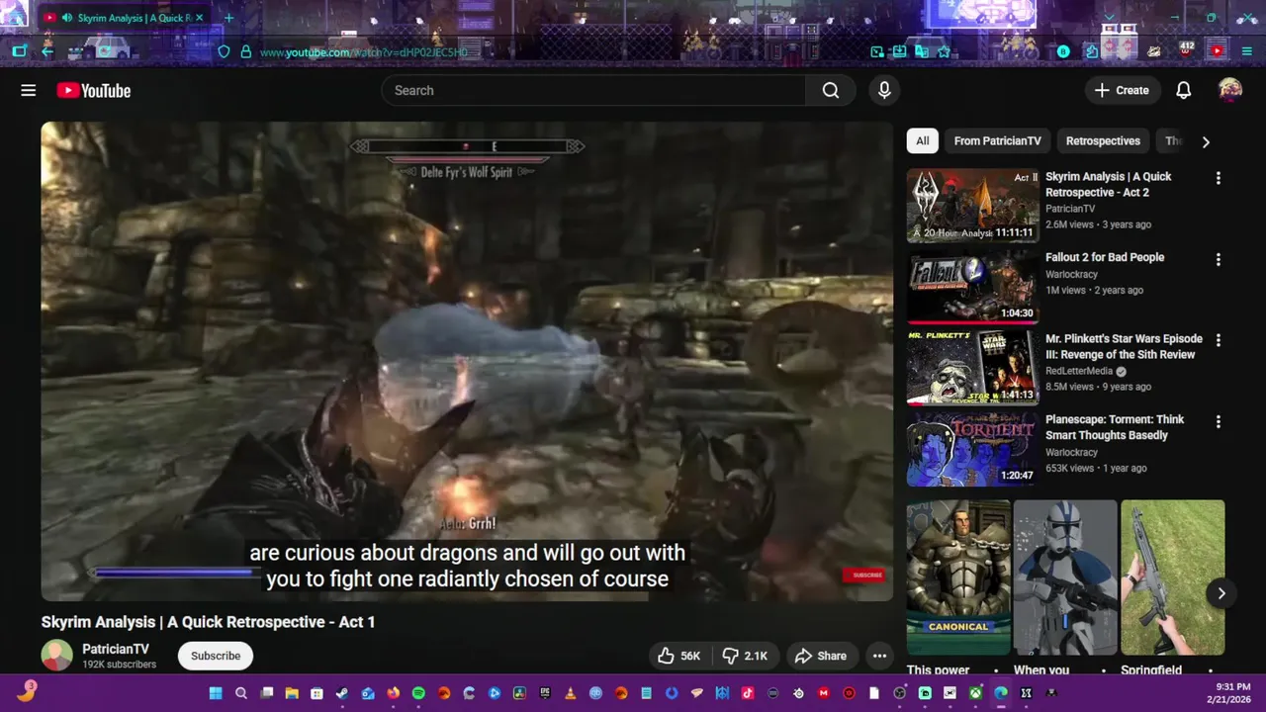Screen dimensions: 1266x712
Task: Open Firefox from the taskbar
Action: (x=393, y=693)
